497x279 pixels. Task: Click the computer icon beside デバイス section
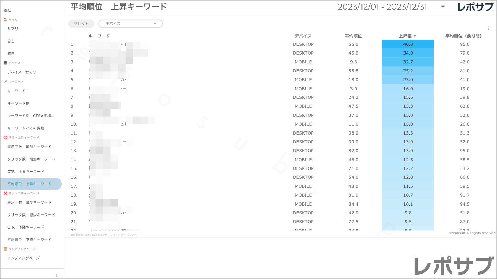[5, 63]
